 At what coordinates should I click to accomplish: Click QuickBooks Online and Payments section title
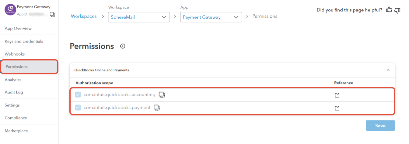102,70
